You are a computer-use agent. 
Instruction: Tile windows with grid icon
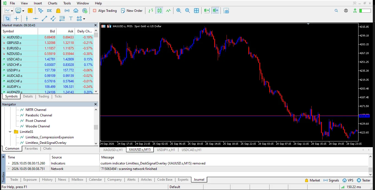[196, 11]
